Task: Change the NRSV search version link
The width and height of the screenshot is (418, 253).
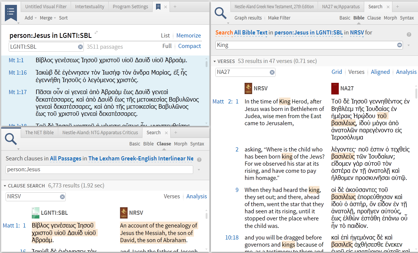Action: point(357,33)
